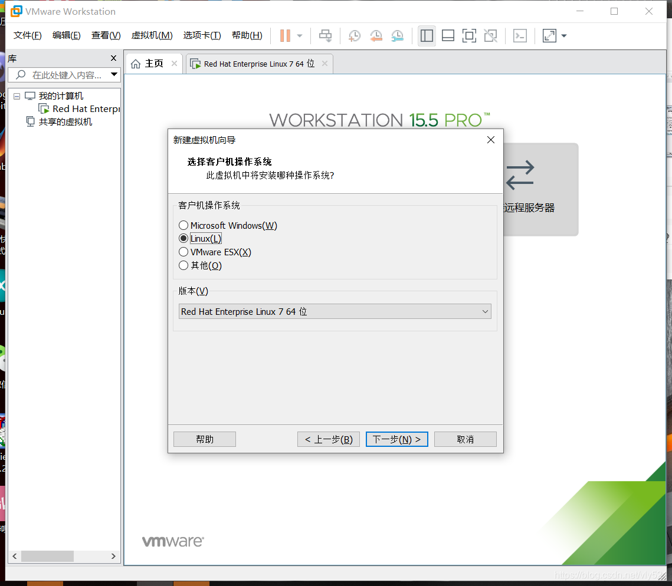
Task: Click the home icon on the 主页 tab
Action: [x=136, y=64]
